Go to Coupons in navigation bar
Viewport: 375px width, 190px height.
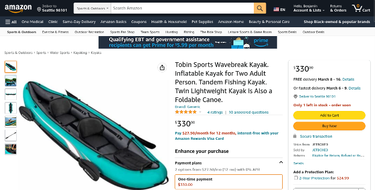pyautogui.click(x=138, y=21)
